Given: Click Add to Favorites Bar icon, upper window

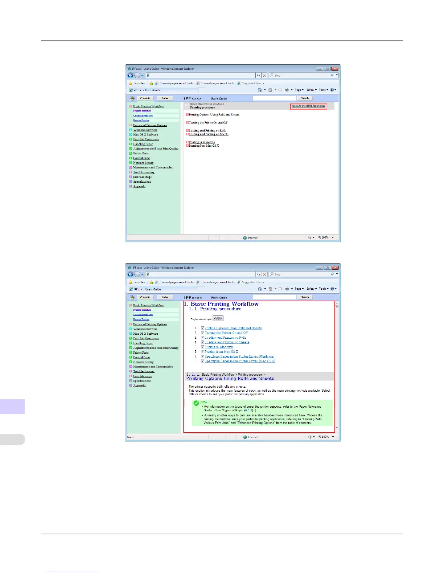Looking at the screenshot, I should 152,83.
